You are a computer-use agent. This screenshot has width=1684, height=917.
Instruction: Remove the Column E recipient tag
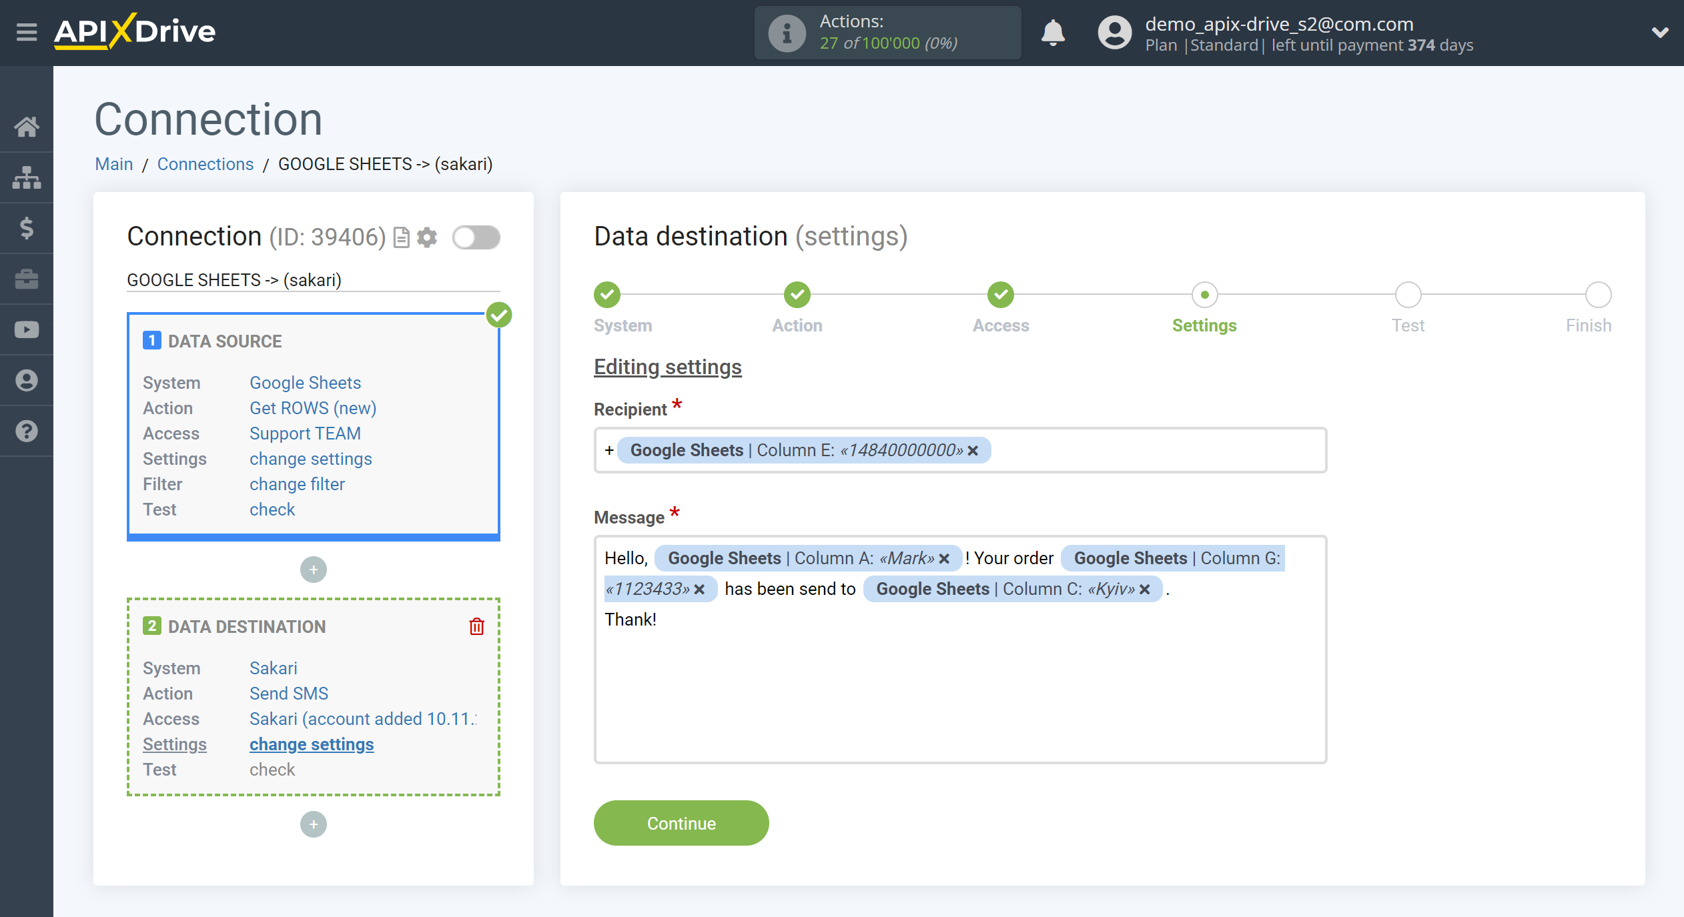(x=973, y=451)
